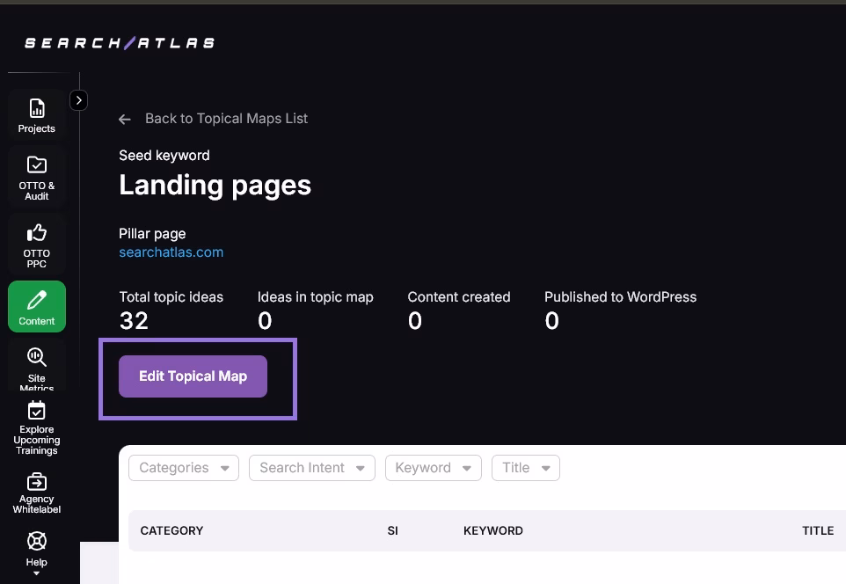
Task: Click the CATEGORY column header
Action: coord(171,531)
